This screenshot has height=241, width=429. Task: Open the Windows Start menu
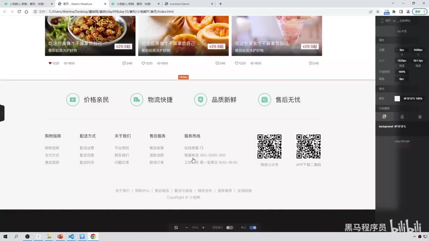click(5, 237)
